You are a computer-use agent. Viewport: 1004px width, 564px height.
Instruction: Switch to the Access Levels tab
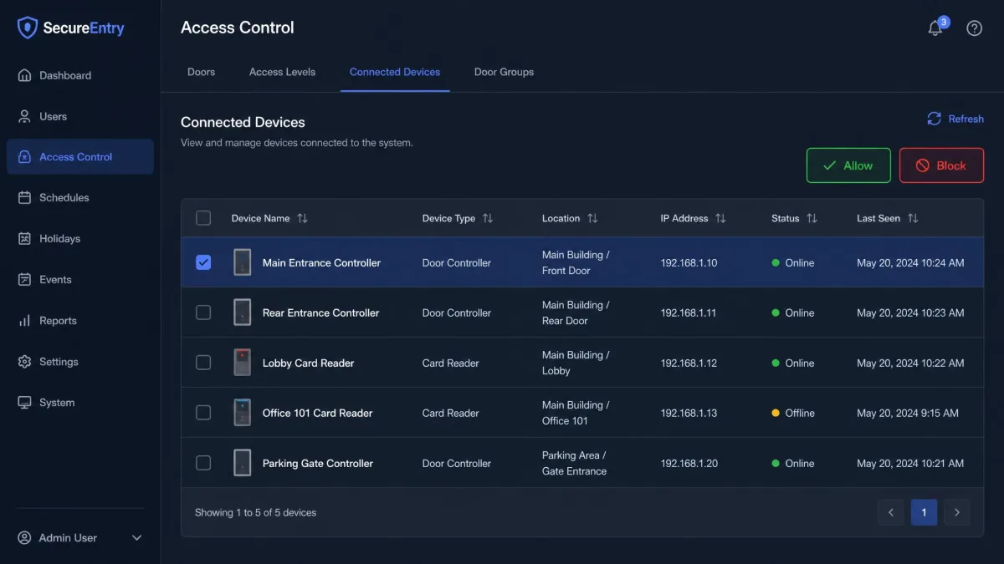tap(282, 72)
